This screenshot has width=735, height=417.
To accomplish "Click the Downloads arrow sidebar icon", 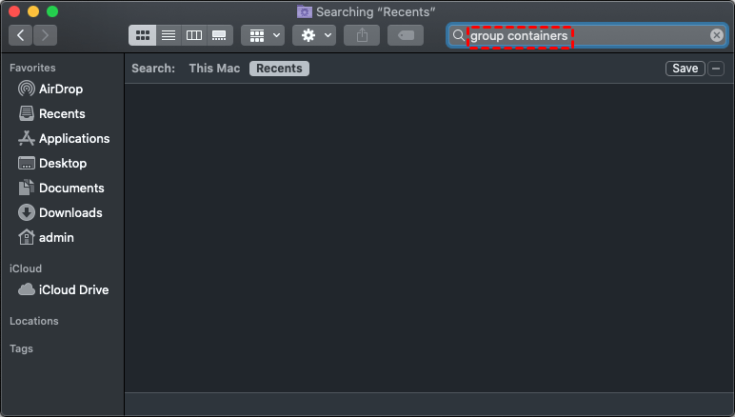I will pos(27,212).
